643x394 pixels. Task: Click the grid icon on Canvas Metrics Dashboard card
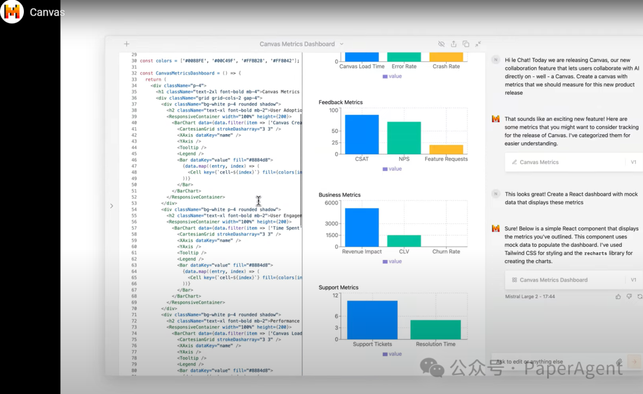tap(514, 280)
